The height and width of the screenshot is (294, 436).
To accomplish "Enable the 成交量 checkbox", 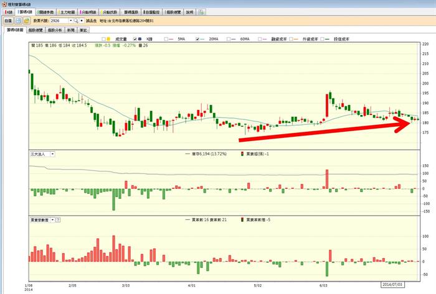I will [x=104, y=39].
